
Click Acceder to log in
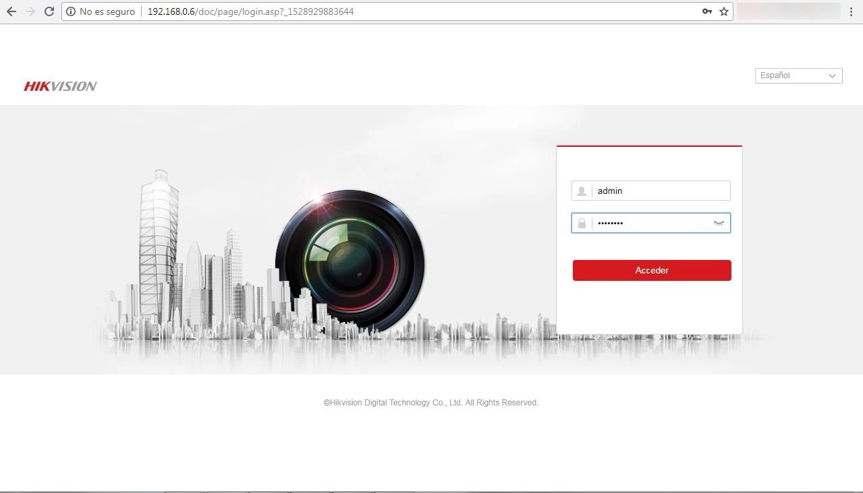[x=651, y=270]
